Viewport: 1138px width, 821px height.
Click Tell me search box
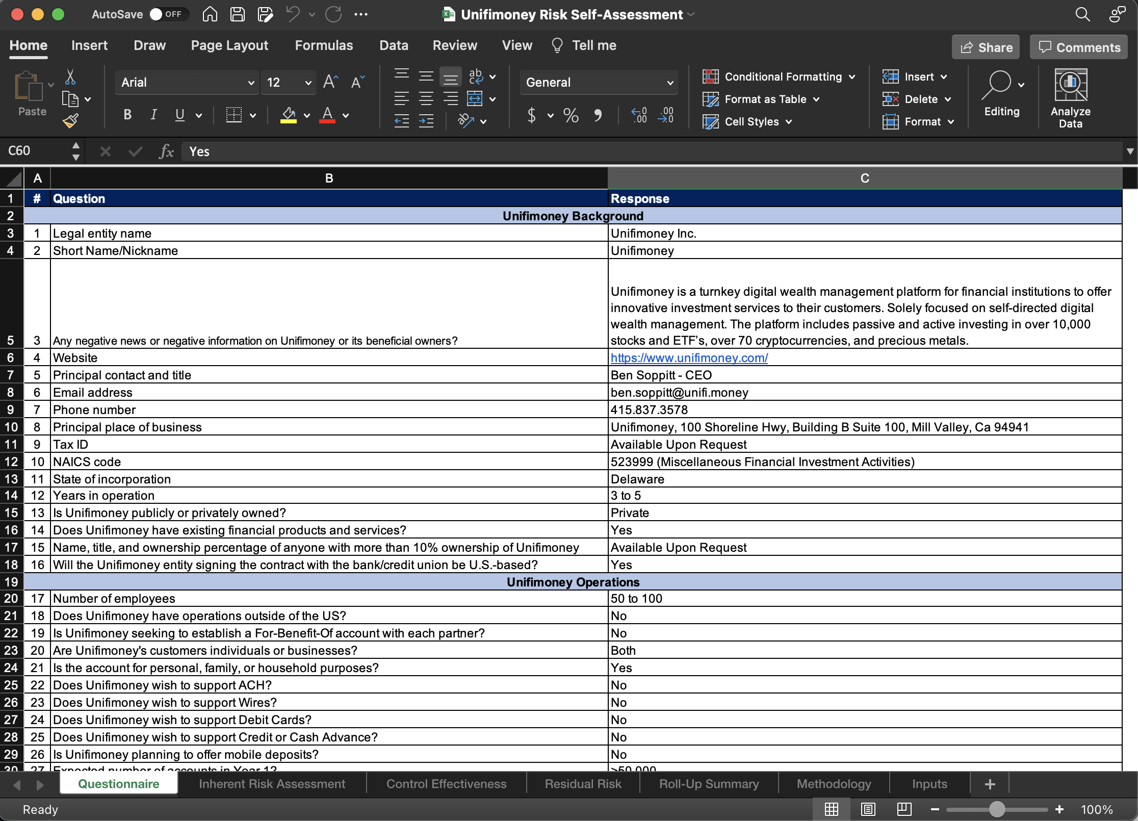coord(584,45)
